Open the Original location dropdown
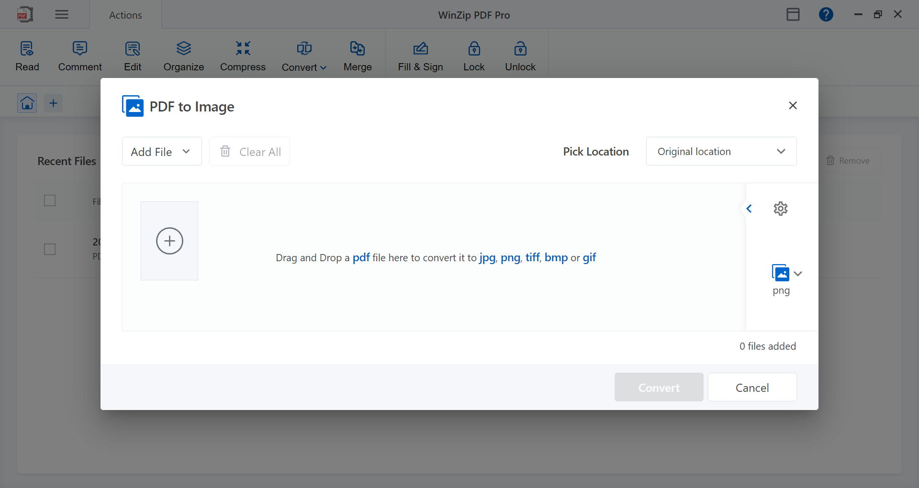This screenshot has width=919, height=488. click(x=721, y=151)
